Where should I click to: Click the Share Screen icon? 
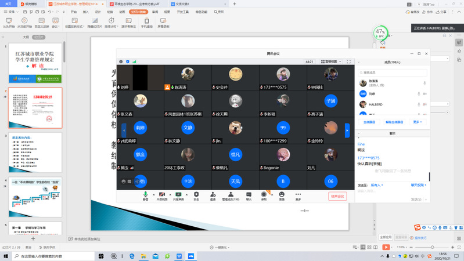point(179,195)
